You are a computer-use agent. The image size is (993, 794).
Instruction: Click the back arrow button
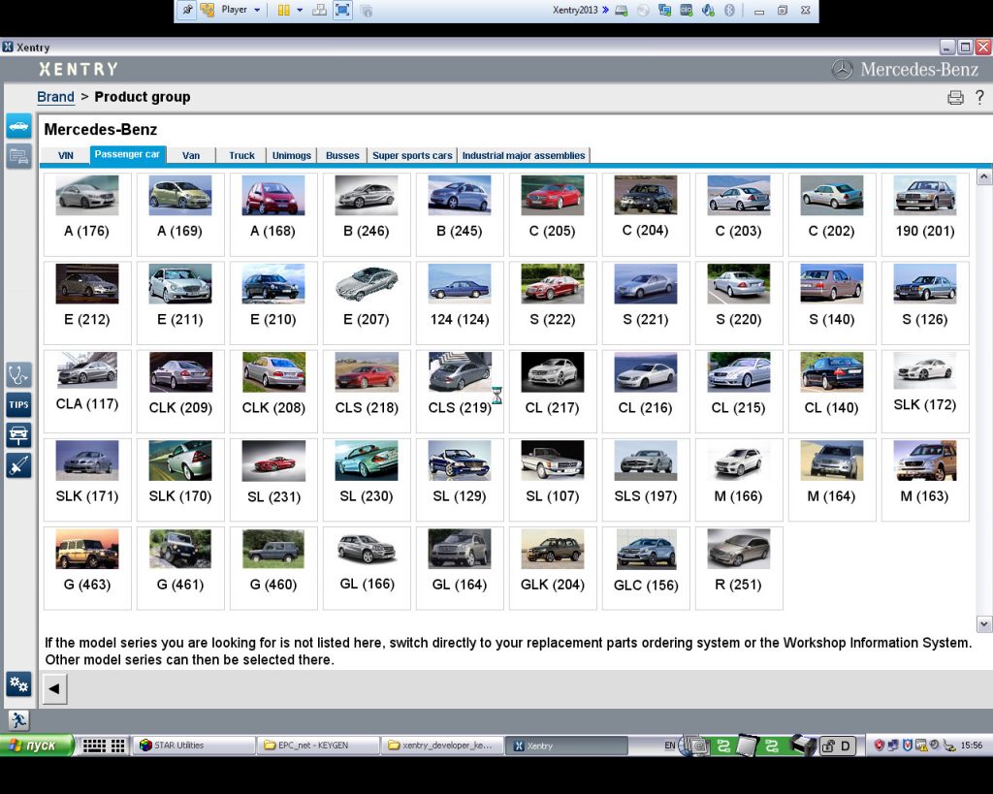pos(54,689)
